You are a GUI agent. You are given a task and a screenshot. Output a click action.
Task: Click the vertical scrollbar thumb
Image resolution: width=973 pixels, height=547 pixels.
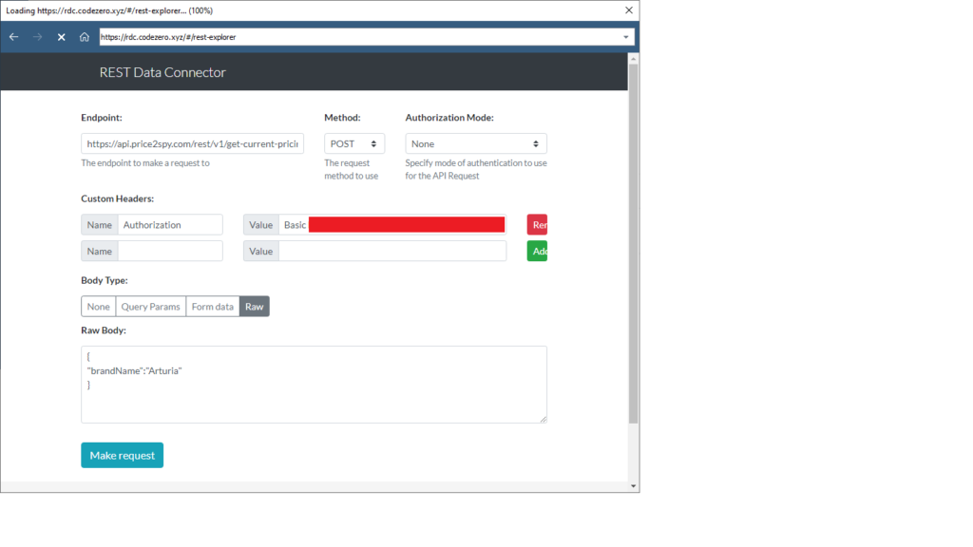[x=633, y=244]
